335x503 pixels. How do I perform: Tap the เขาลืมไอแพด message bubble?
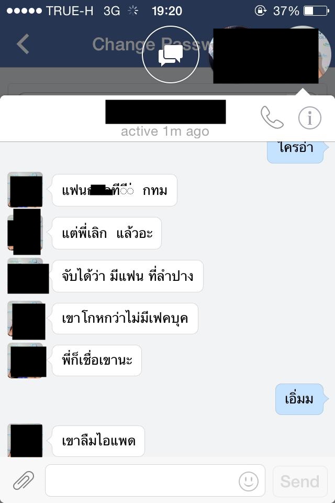click(98, 441)
